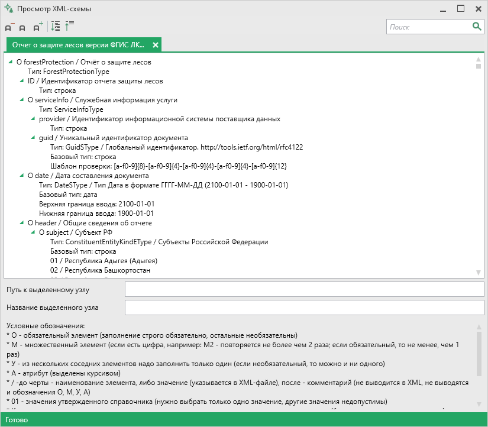Viewport: 488px width, 427px height.
Task: Select provider / Идентификатор информационной системы row
Action: click(x=160, y=119)
